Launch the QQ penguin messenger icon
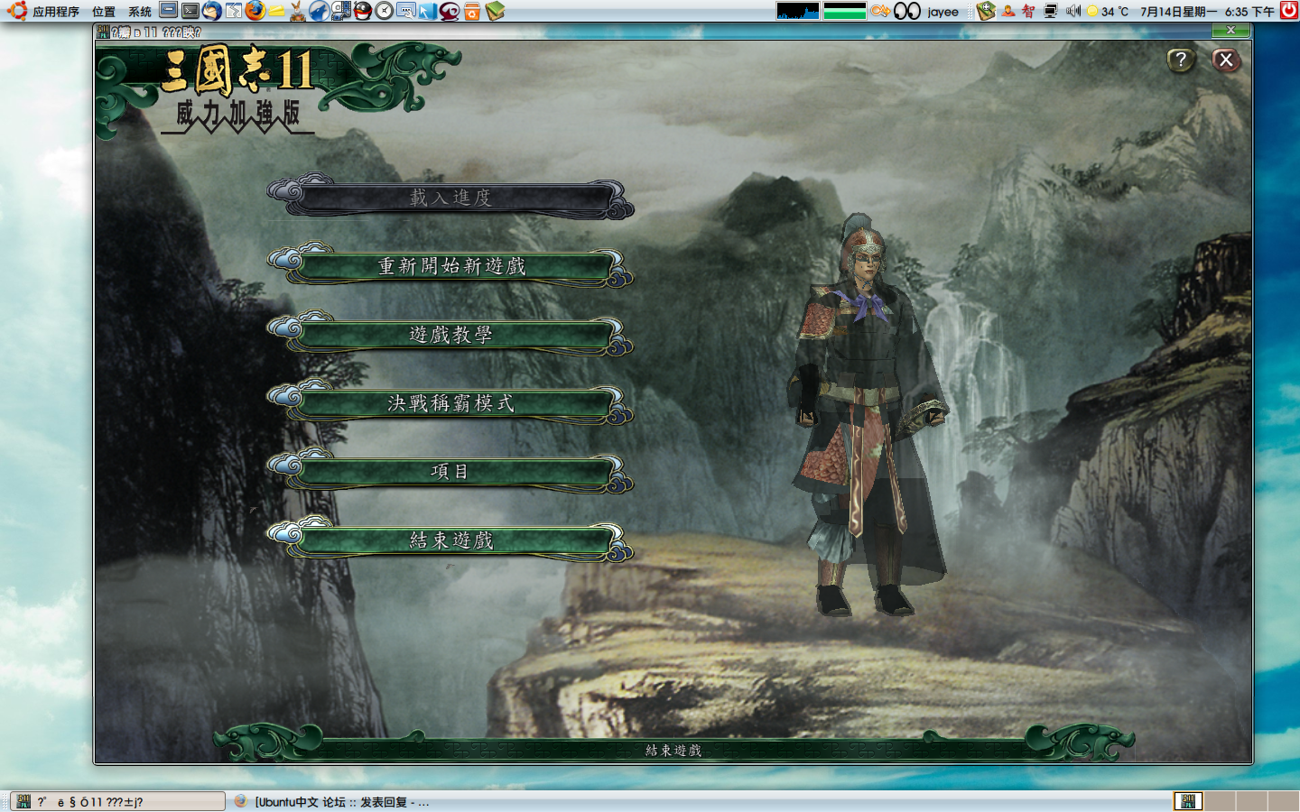 [x=362, y=11]
